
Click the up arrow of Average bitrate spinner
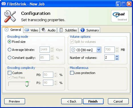click(52, 48)
